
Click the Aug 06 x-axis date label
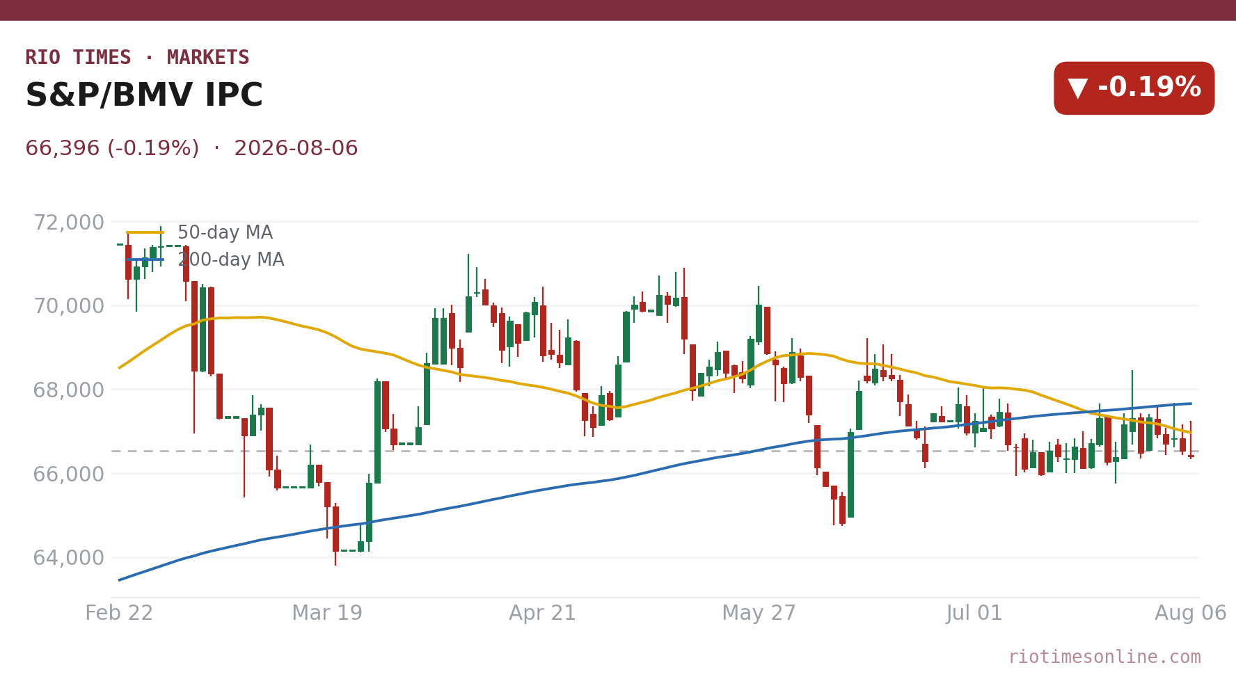point(1190,614)
